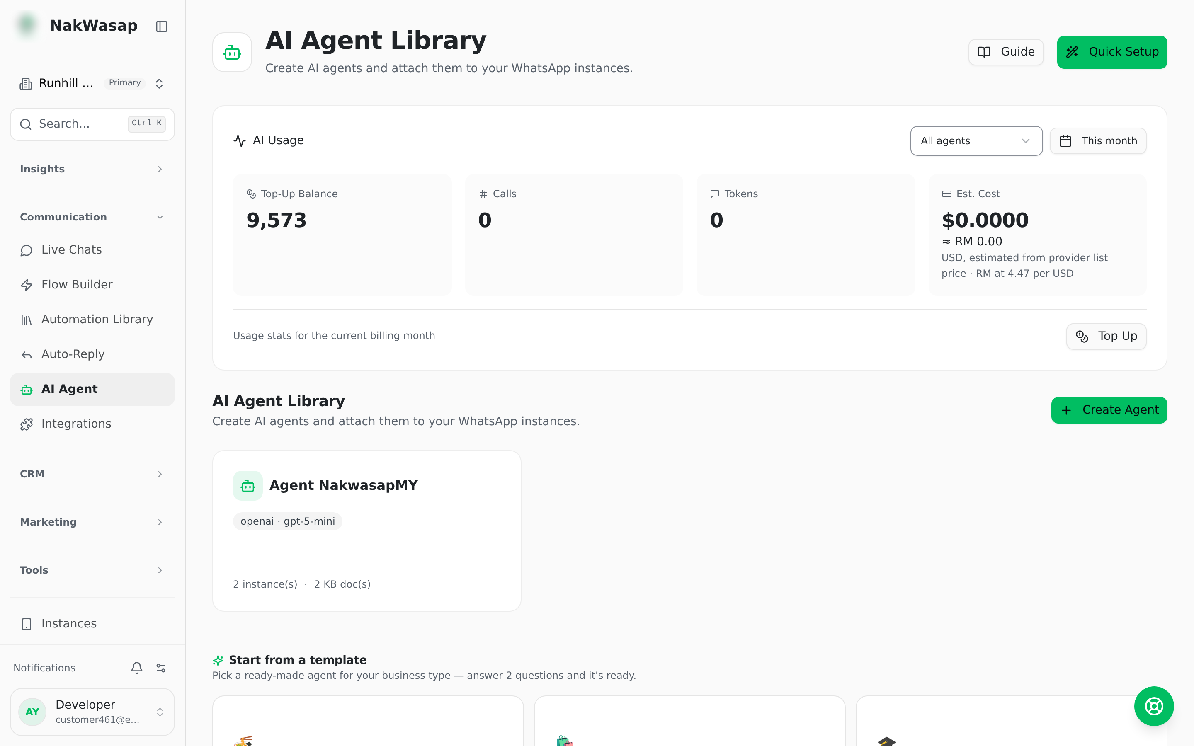This screenshot has width=1194, height=746.
Task: Click the Runhill workspace building icon
Action: (x=26, y=83)
